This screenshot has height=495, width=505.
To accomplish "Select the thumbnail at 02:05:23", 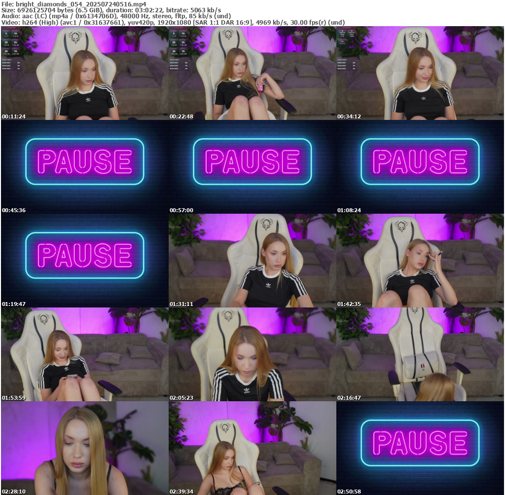I will pyautogui.click(x=252, y=354).
